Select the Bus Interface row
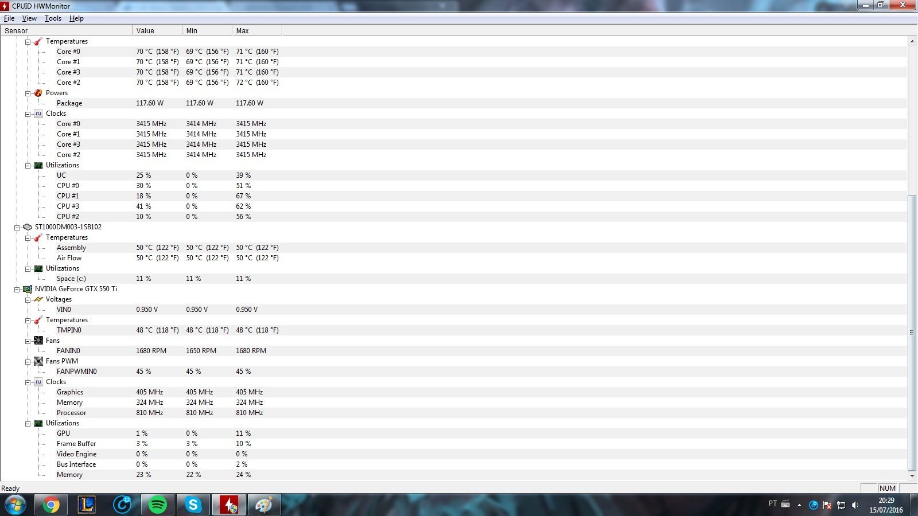 pos(453,464)
